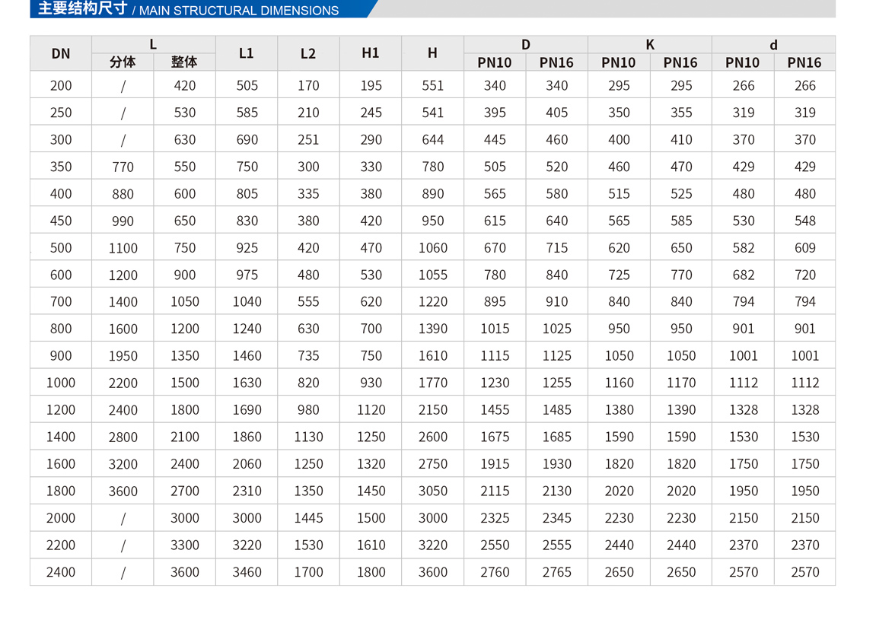Click L1 value 3460 in DN 2400 row
Image resolution: width=876 pixels, height=617 pixels.
(x=247, y=572)
